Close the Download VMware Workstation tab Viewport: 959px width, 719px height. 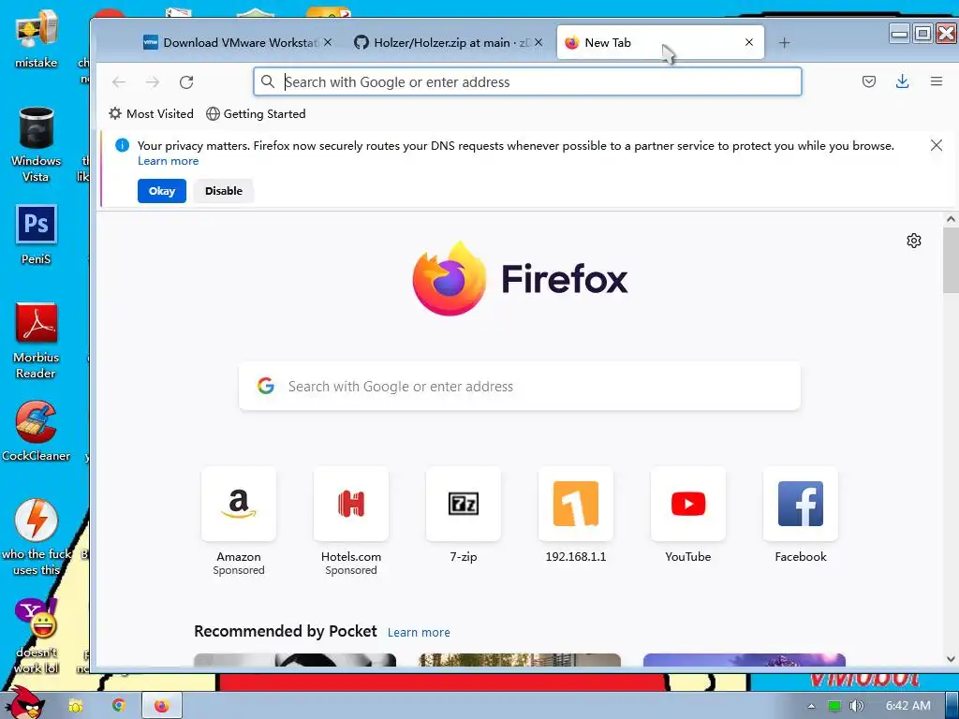click(328, 42)
